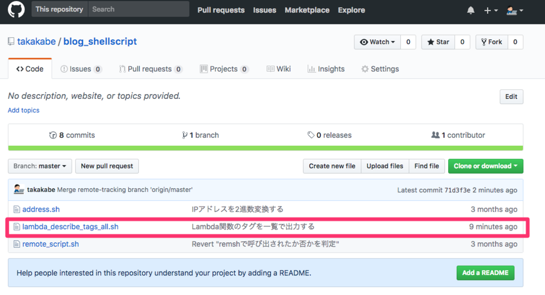Image resolution: width=545 pixels, height=295 pixels.
Task: Open the GitHub Octocat home logo
Action: [16, 10]
